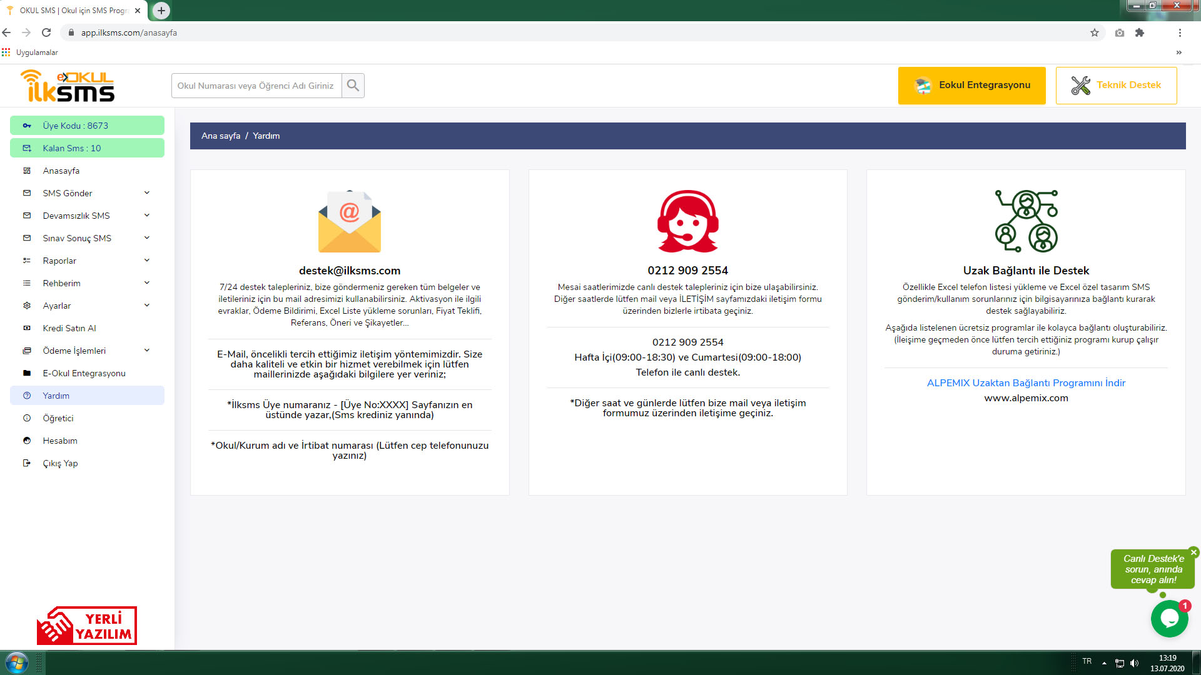Screen dimensions: 1201x675
Task: Click the email envelope icon
Action: [350, 221]
